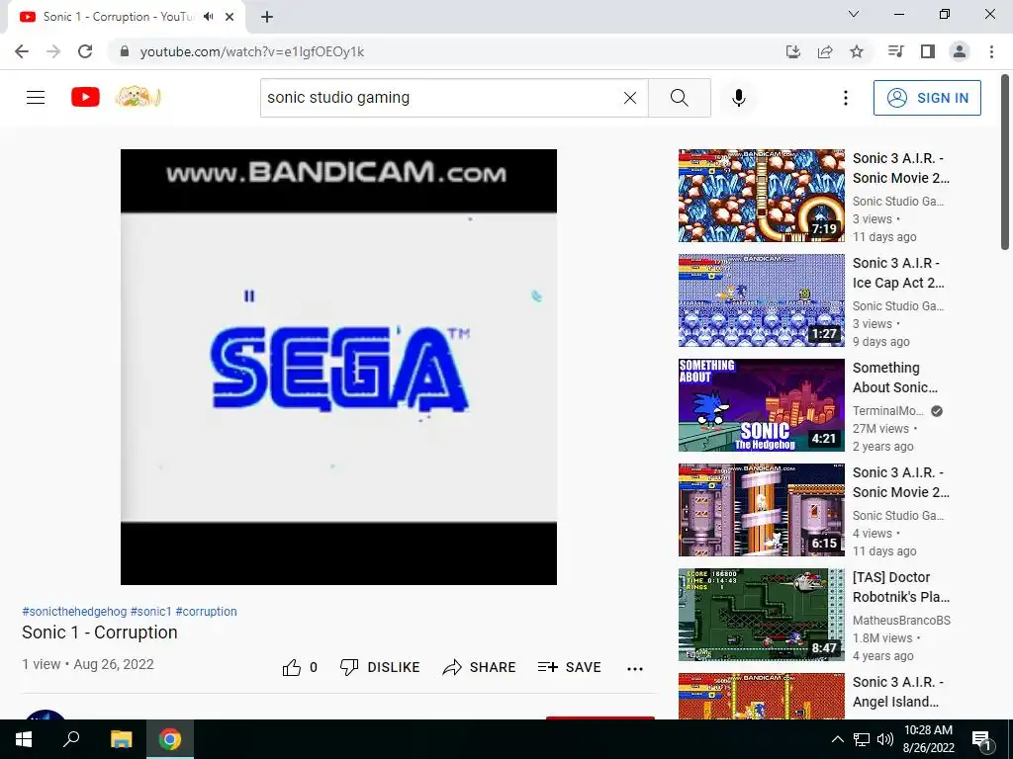Open the #sonicthehedgehog hashtag

click(x=74, y=611)
